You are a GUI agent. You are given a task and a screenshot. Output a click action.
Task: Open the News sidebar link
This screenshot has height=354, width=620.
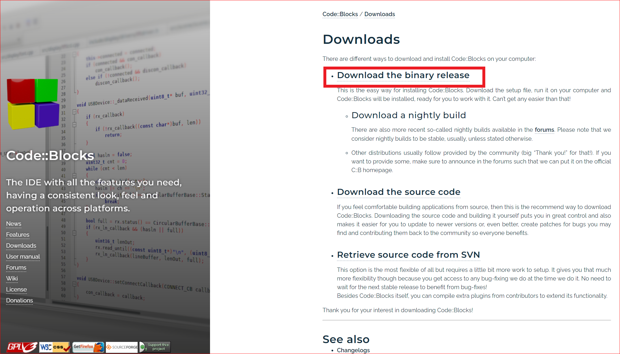14,224
